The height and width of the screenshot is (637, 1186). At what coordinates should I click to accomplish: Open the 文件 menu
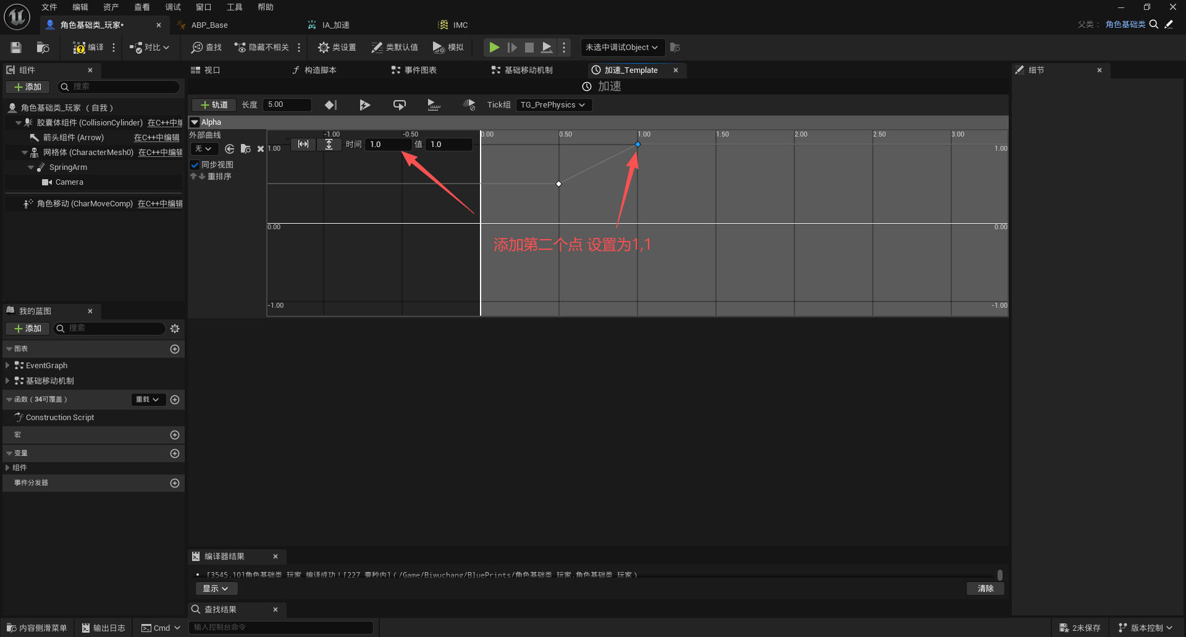[49, 7]
